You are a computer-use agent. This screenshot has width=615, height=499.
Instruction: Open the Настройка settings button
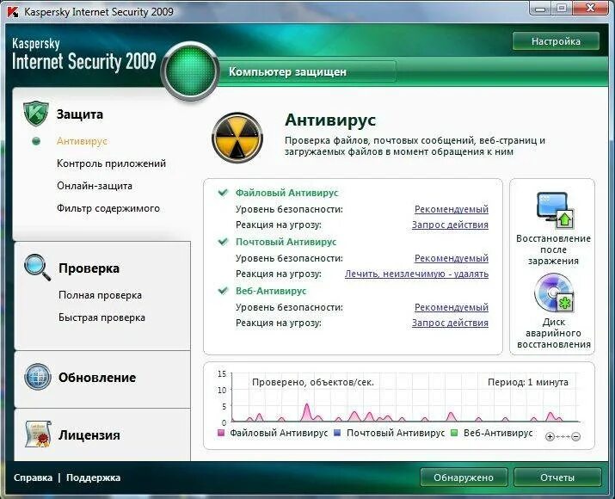[x=556, y=41]
